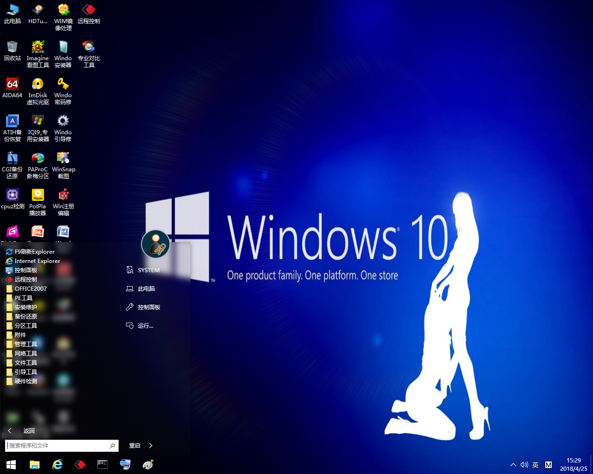The height and width of the screenshot is (474, 593).
Task: Open the clock showing 15:29
Action: click(x=574, y=465)
